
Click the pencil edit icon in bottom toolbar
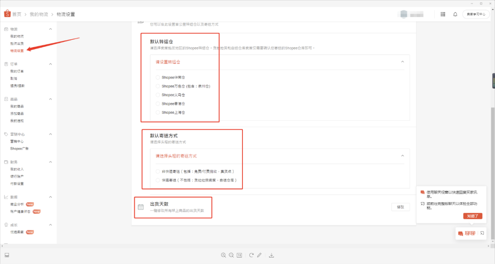tap(260, 255)
